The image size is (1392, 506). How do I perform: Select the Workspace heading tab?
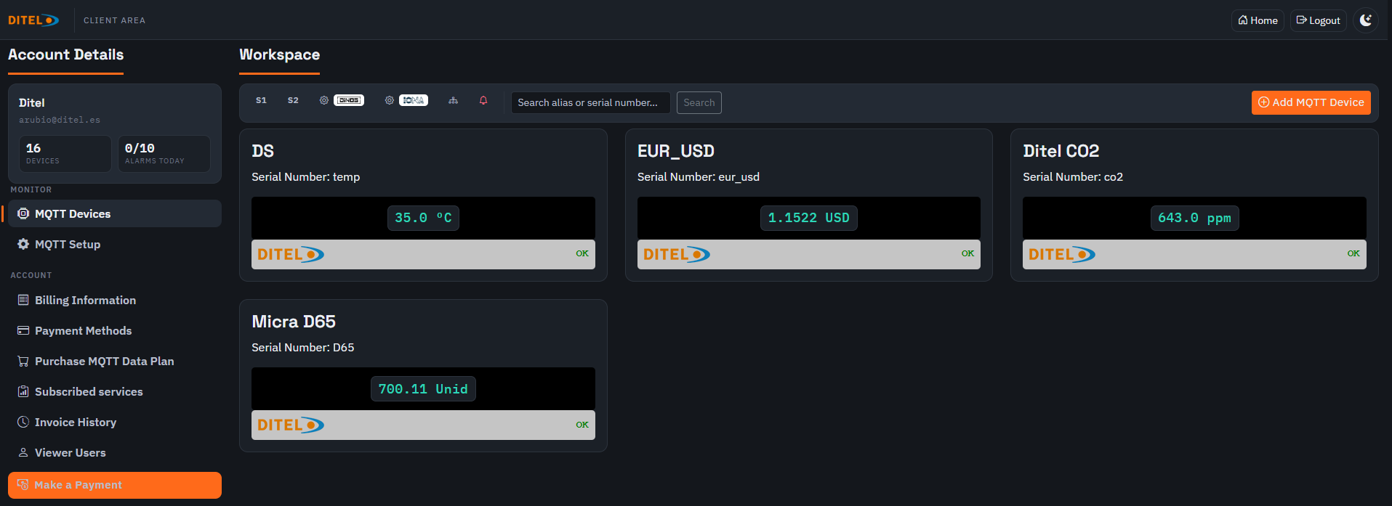[x=280, y=54]
